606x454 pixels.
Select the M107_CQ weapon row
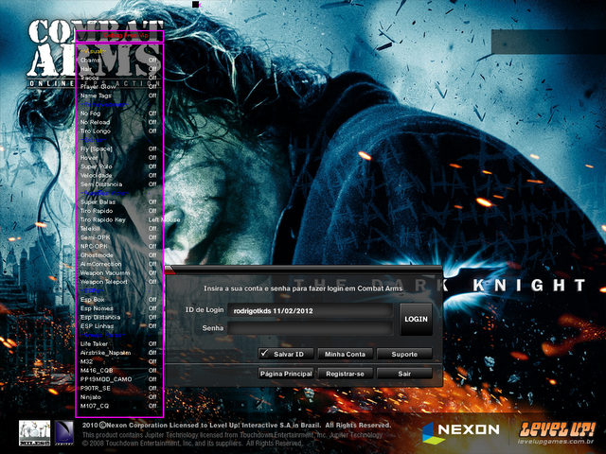119,406
